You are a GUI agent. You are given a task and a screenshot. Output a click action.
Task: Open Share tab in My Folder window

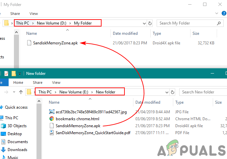[x=15, y=14]
